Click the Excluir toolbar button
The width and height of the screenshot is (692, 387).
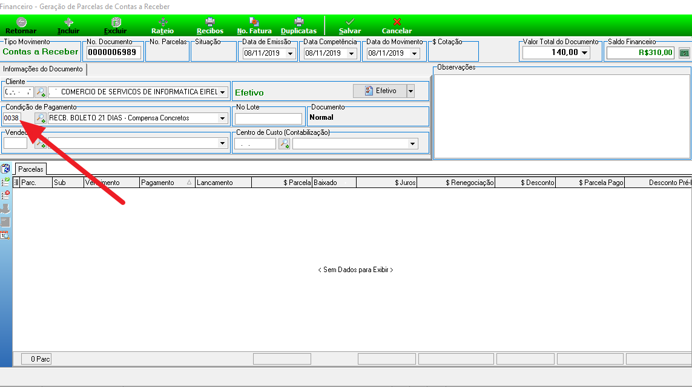(115, 25)
